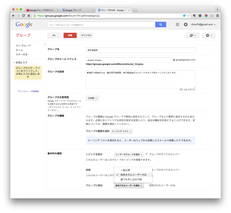
Task: Click Chrome user profile icon in tab bar
Action: [217, 9]
